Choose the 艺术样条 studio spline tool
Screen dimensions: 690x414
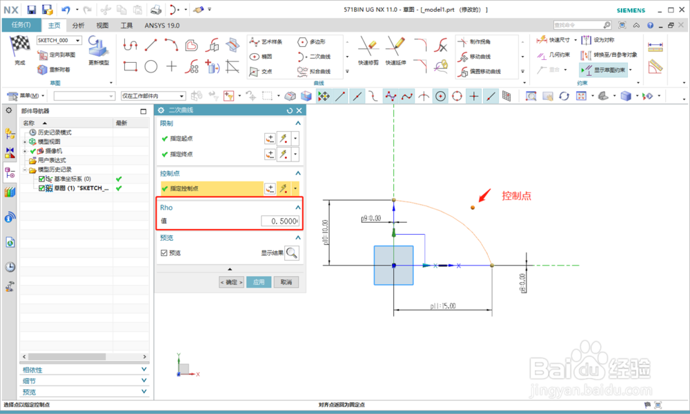pyautogui.click(x=266, y=42)
